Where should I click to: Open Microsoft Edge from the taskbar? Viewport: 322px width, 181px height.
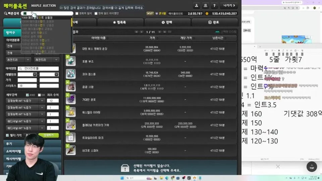pos(167,178)
